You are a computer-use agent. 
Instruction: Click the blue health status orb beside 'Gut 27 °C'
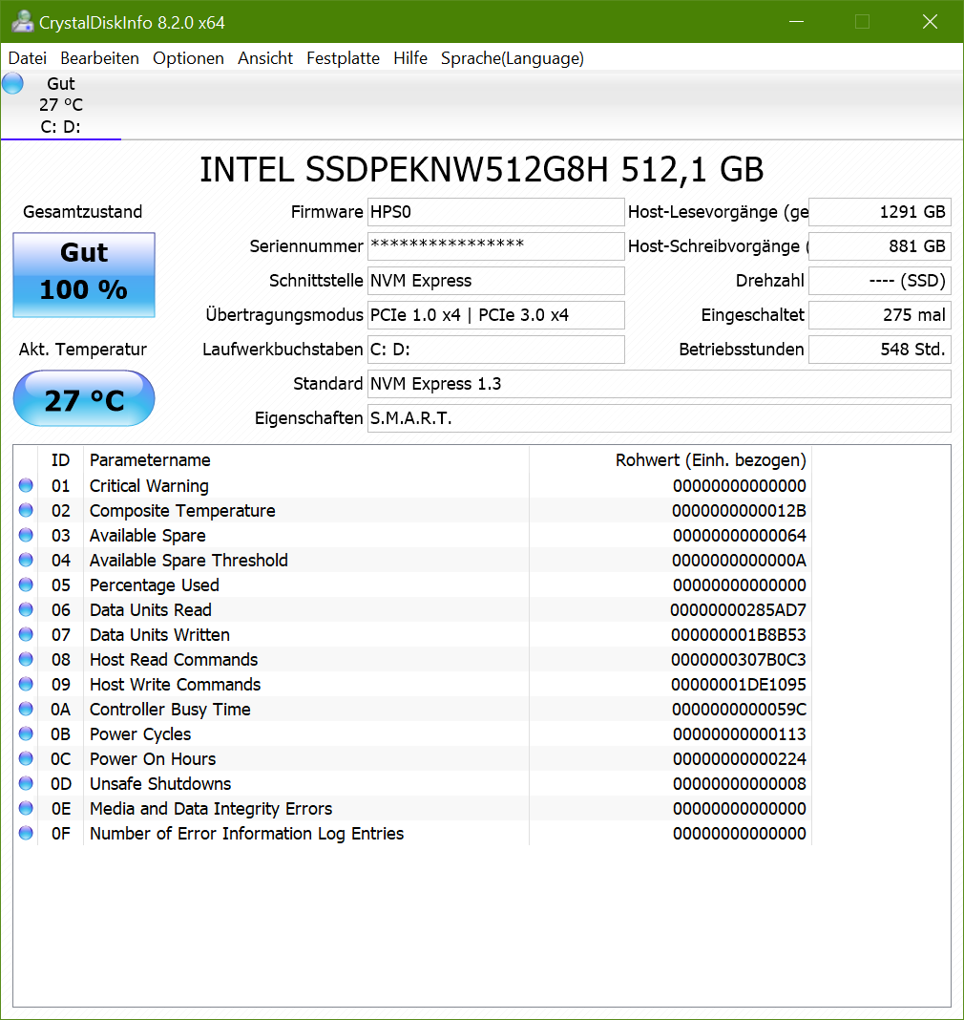13,83
